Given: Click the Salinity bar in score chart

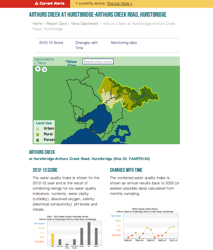Looking at the screenshot, I should click(82, 236).
